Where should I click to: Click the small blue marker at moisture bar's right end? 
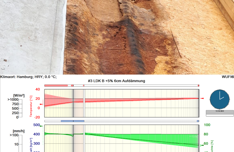point(198,121)
